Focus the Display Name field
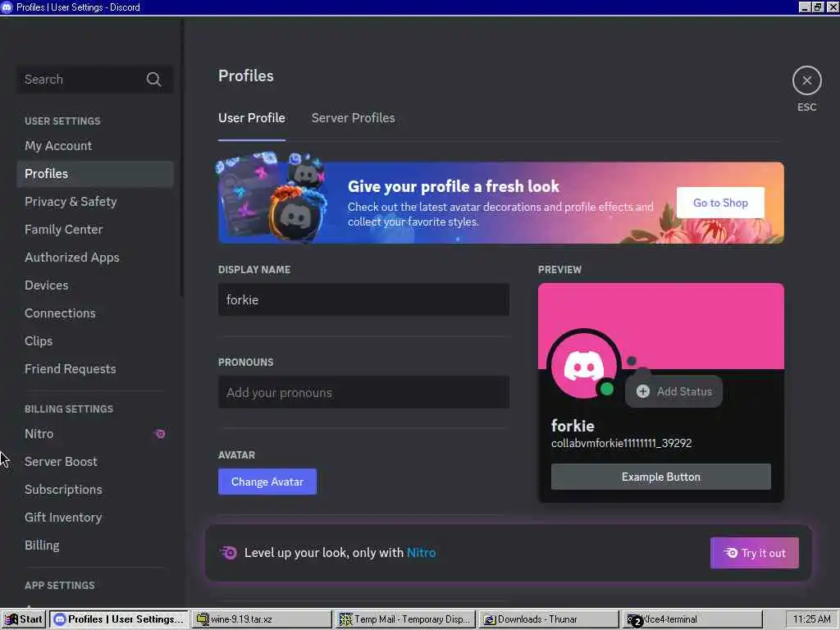The image size is (840, 630). [x=363, y=299]
